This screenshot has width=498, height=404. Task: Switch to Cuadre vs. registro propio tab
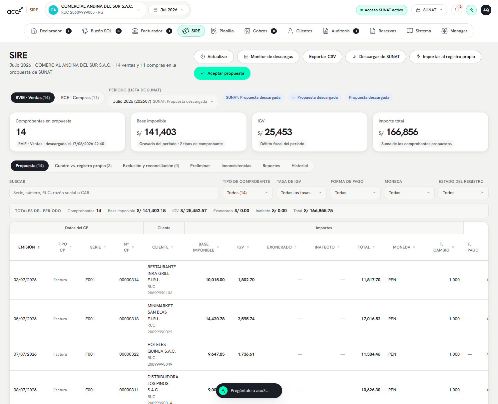click(x=83, y=166)
